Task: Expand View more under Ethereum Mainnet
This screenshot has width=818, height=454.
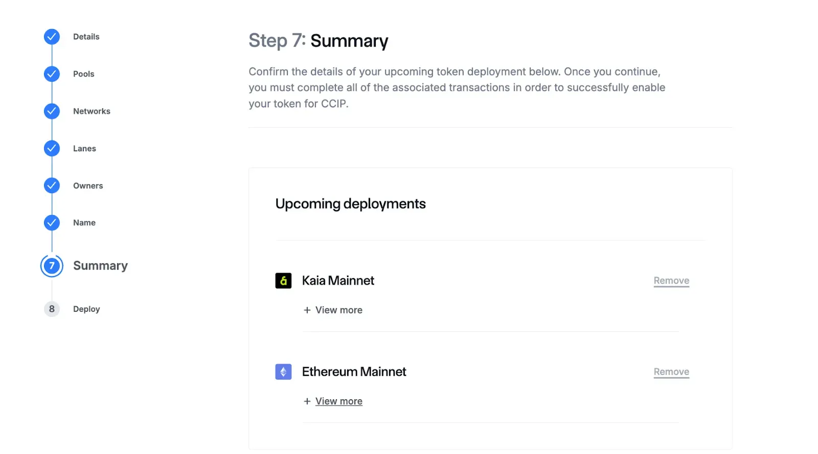Action: [338, 401]
